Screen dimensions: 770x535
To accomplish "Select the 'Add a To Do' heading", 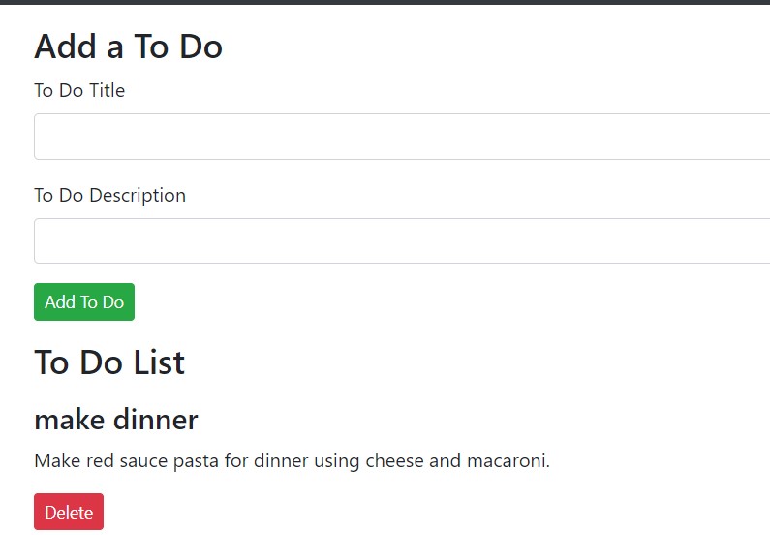I will tap(128, 47).
